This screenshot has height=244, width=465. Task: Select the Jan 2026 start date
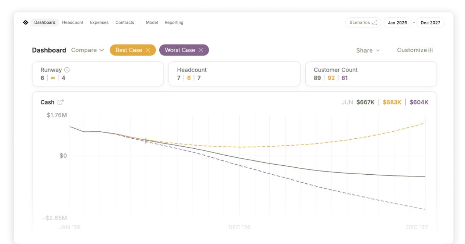pos(397,22)
